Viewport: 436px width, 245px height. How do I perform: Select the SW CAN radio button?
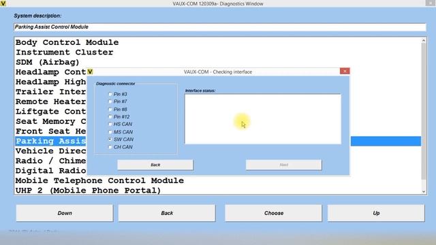tap(110, 140)
